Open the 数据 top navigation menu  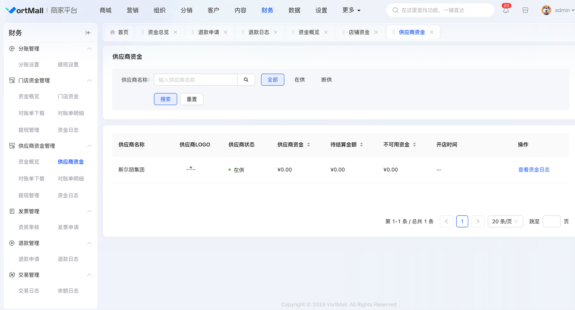[x=294, y=10]
